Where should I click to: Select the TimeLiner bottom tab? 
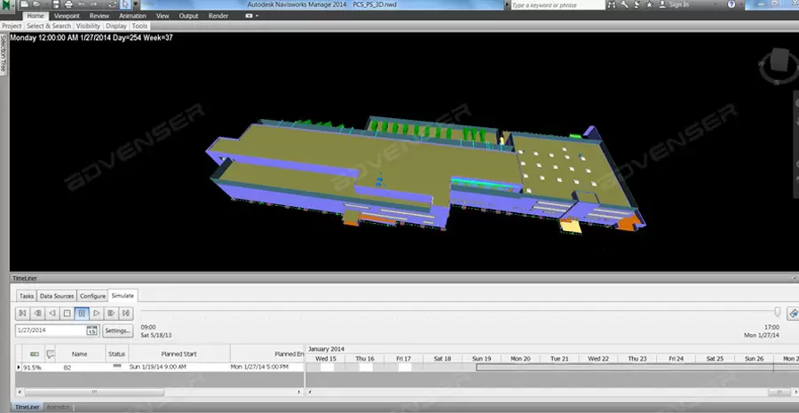26,408
